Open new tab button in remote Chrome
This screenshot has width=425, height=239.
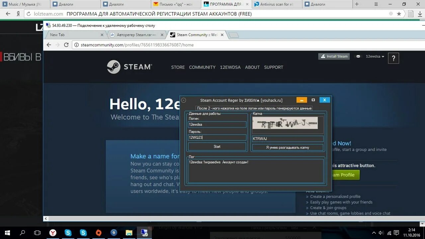(x=234, y=35)
